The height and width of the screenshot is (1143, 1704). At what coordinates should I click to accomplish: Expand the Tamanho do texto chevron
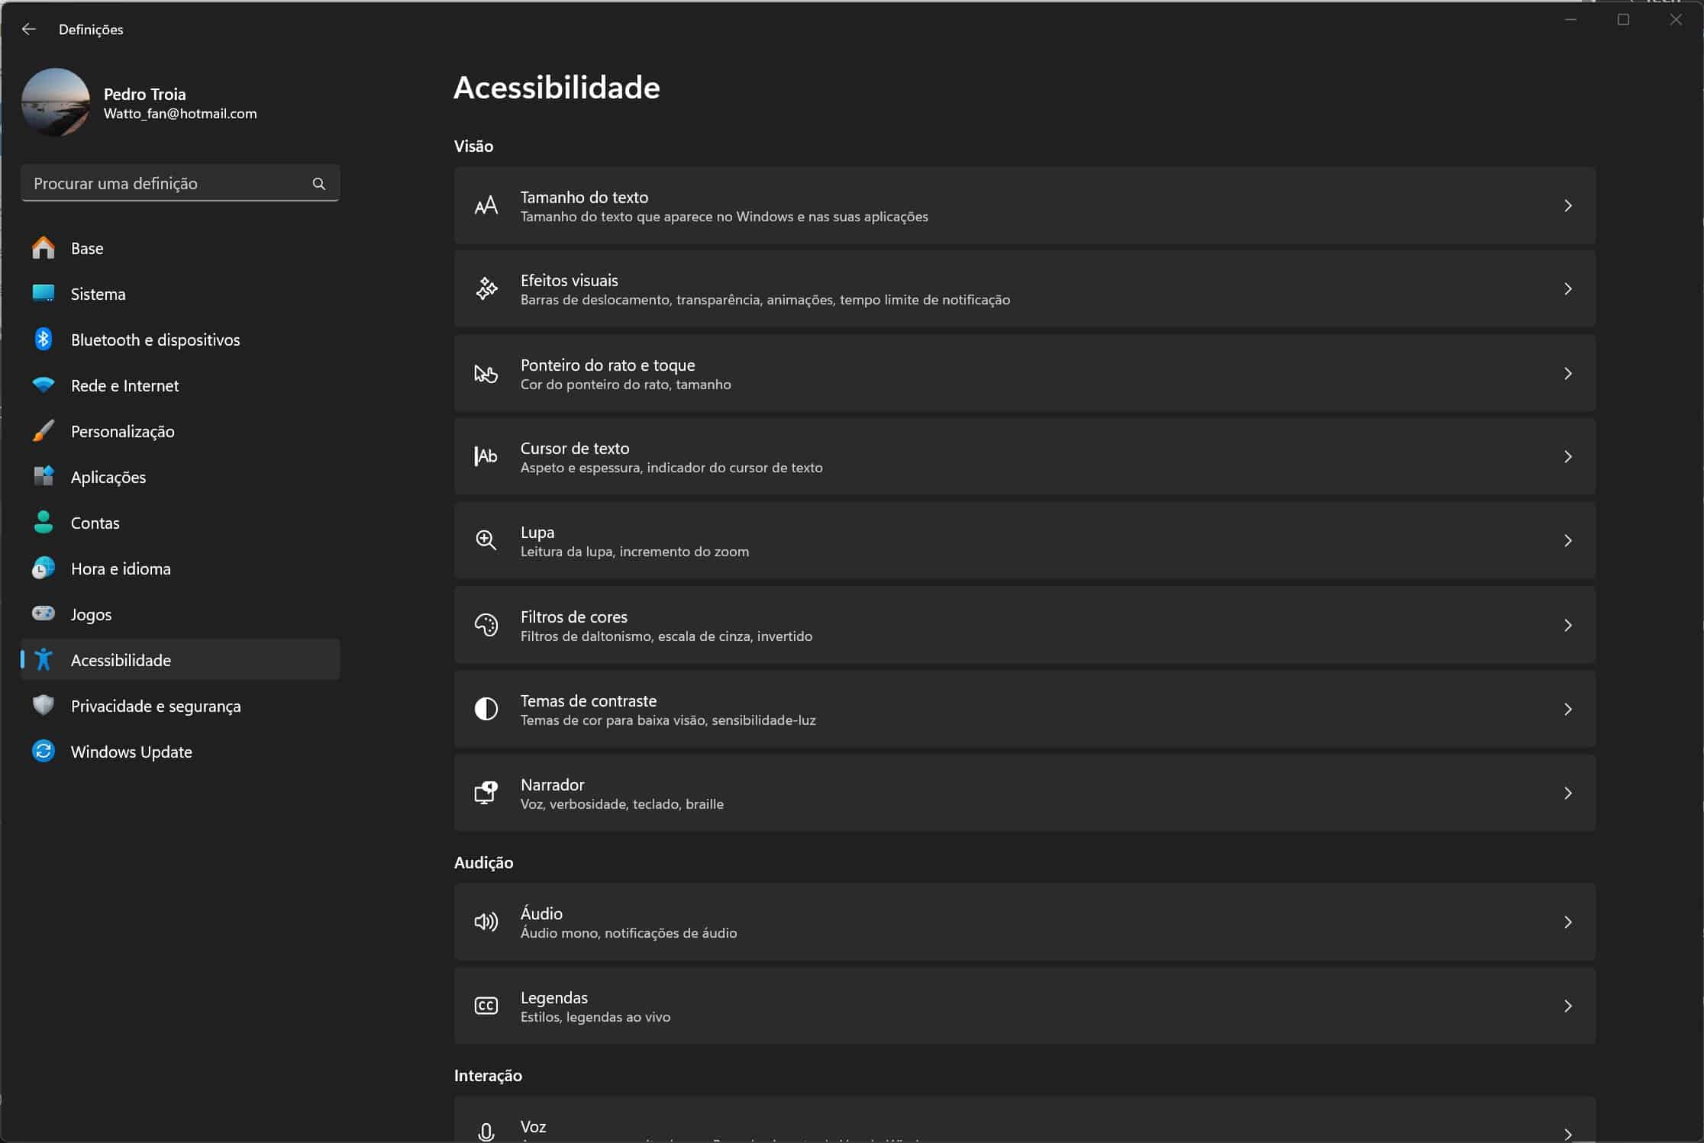coord(1567,206)
